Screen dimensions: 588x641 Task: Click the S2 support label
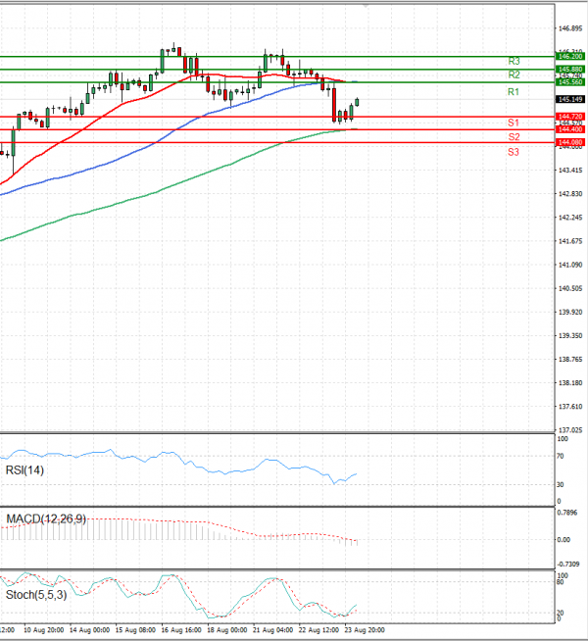coord(514,137)
